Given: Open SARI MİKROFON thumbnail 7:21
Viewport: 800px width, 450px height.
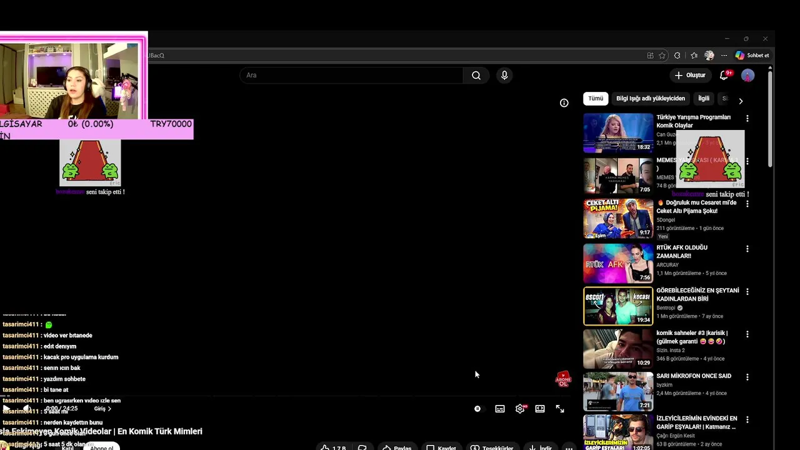Looking at the screenshot, I should pyautogui.click(x=618, y=392).
